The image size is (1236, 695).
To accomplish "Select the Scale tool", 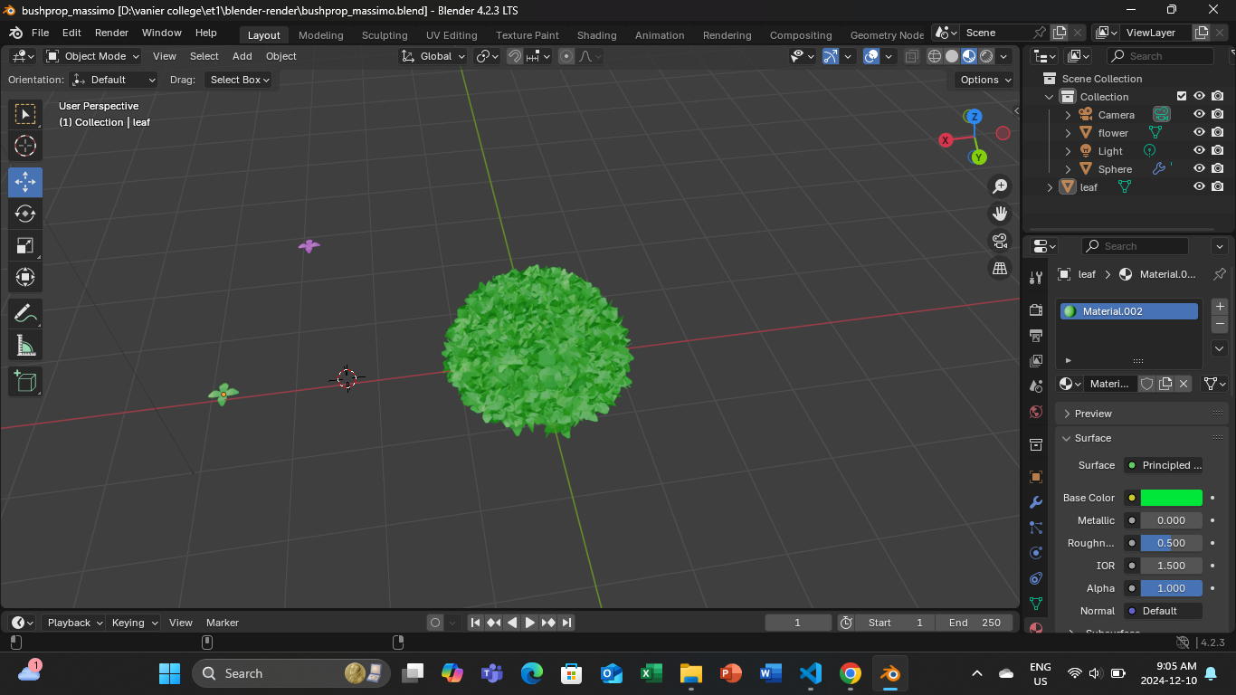I will 25,245.
